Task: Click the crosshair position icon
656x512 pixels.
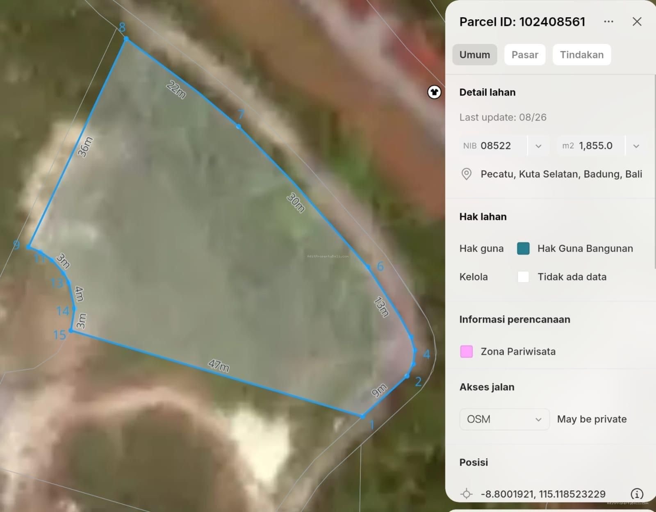Action: coord(466,494)
